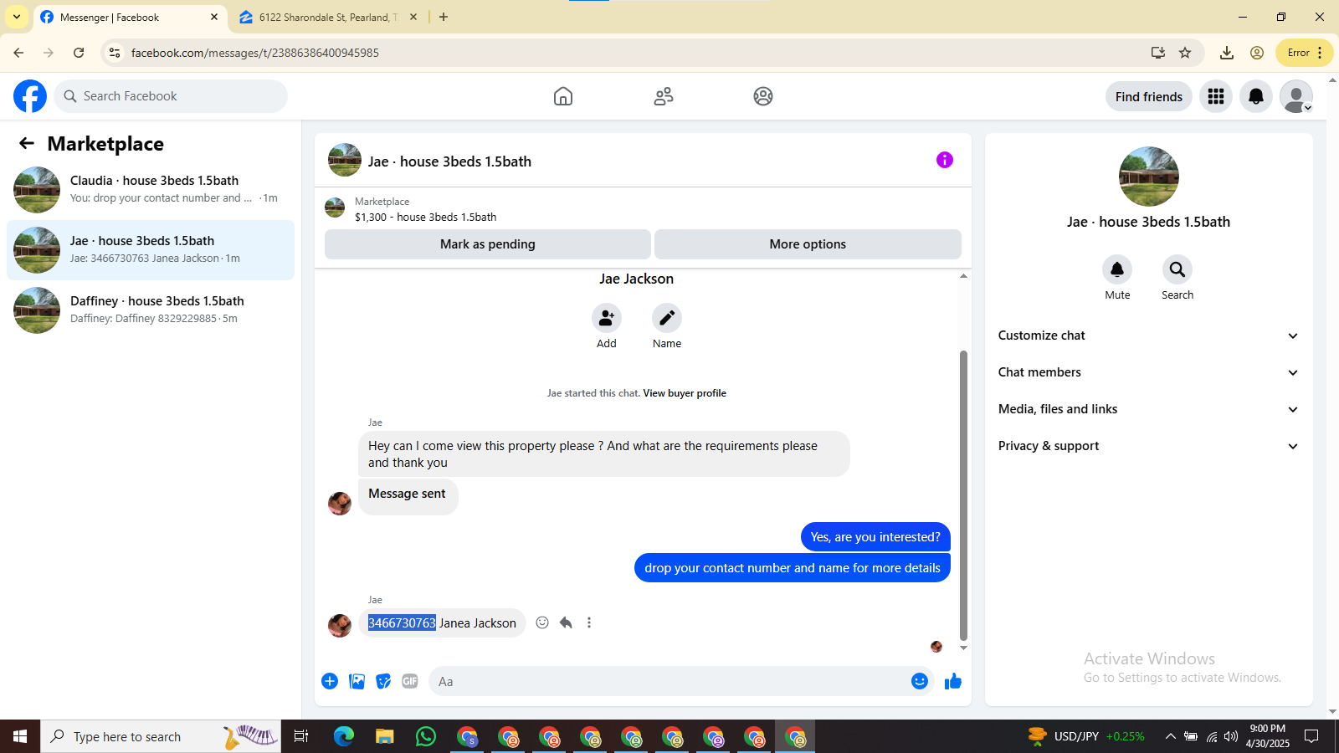Click the address bar URL
This screenshot has height=753, width=1339.
(255, 53)
